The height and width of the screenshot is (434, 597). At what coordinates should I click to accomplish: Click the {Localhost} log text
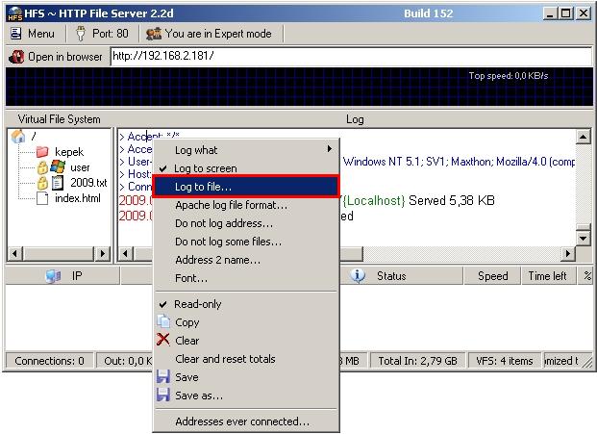374,200
